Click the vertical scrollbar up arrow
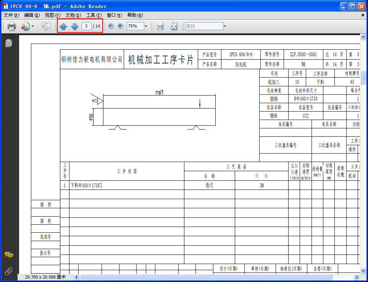368x282 pixels. (363, 37)
